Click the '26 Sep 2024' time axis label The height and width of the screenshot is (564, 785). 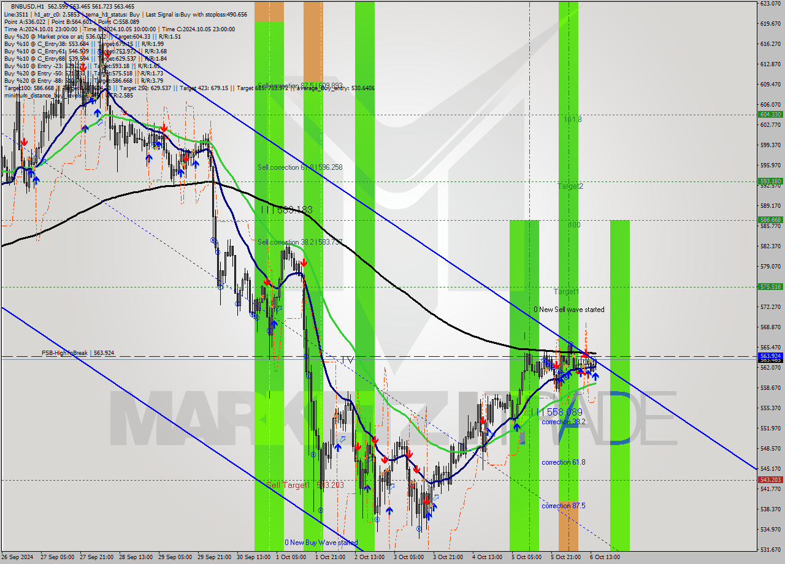coord(16,557)
